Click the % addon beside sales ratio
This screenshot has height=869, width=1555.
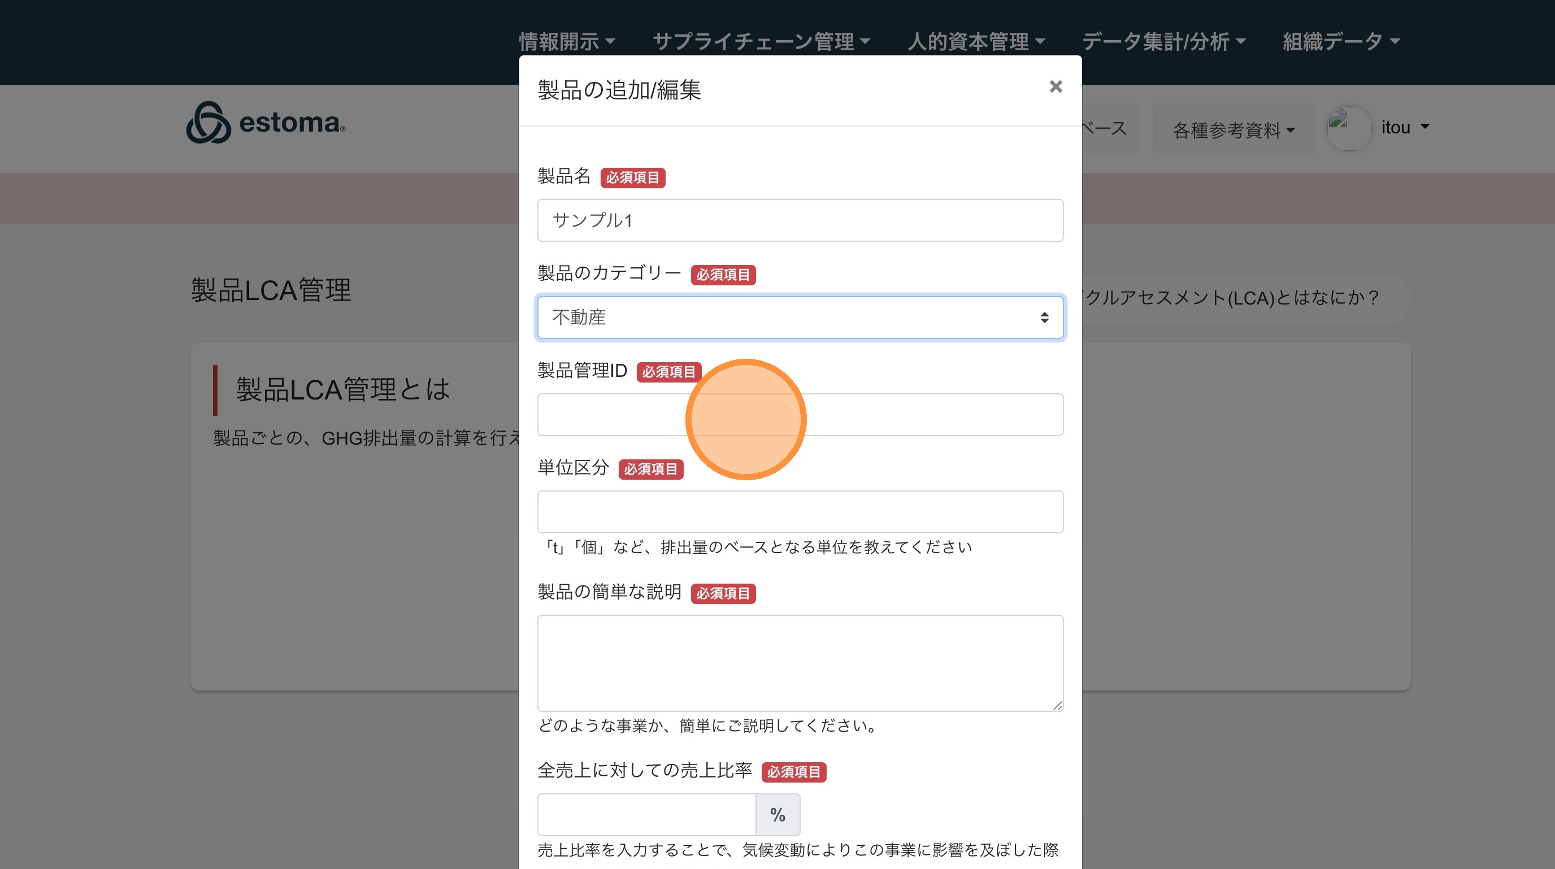(777, 815)
